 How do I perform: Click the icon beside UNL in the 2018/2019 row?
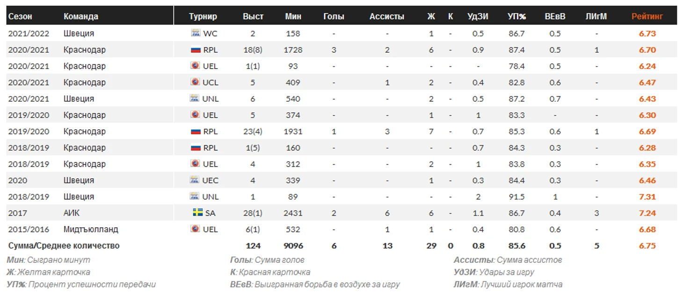point(196,197)
